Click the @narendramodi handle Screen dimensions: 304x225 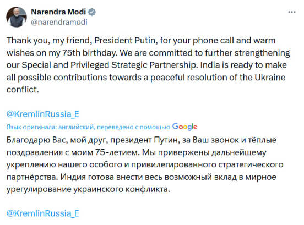[59, 22]
